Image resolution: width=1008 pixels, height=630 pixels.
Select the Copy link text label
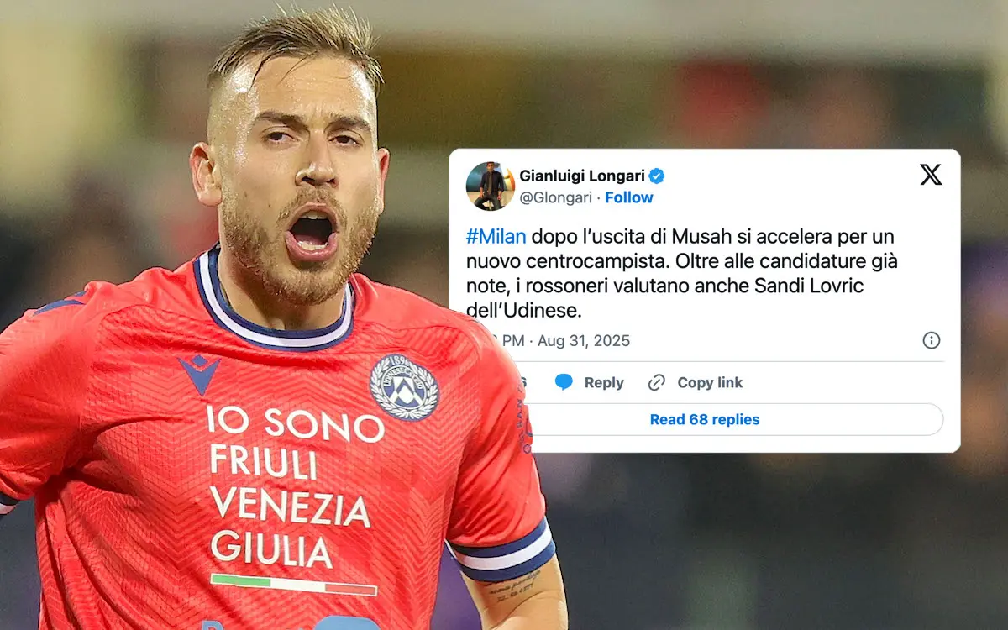(710, 382)
